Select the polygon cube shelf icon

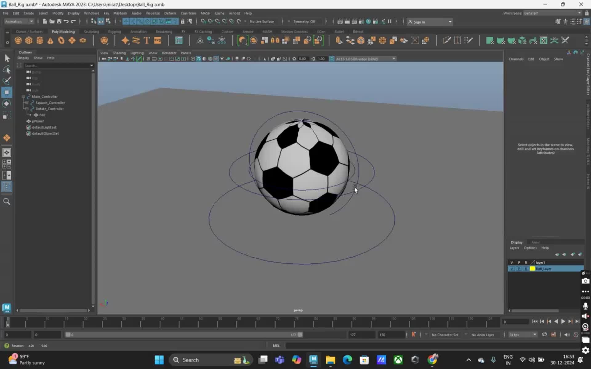tap(29, 40)
